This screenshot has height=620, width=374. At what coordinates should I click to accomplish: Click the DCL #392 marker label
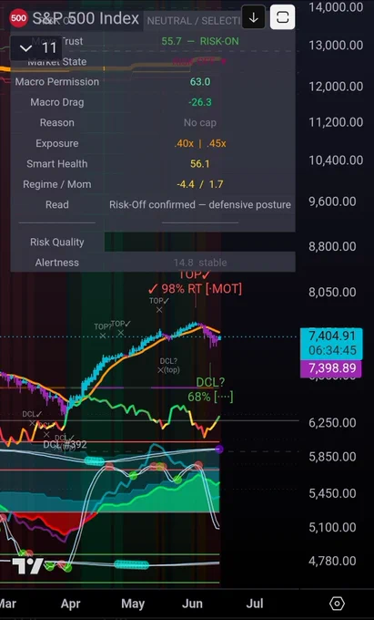click(x=65, y=444)
